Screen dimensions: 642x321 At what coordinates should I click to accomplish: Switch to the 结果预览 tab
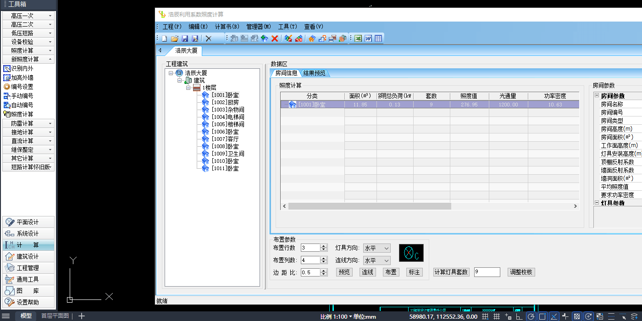(315, 73)
